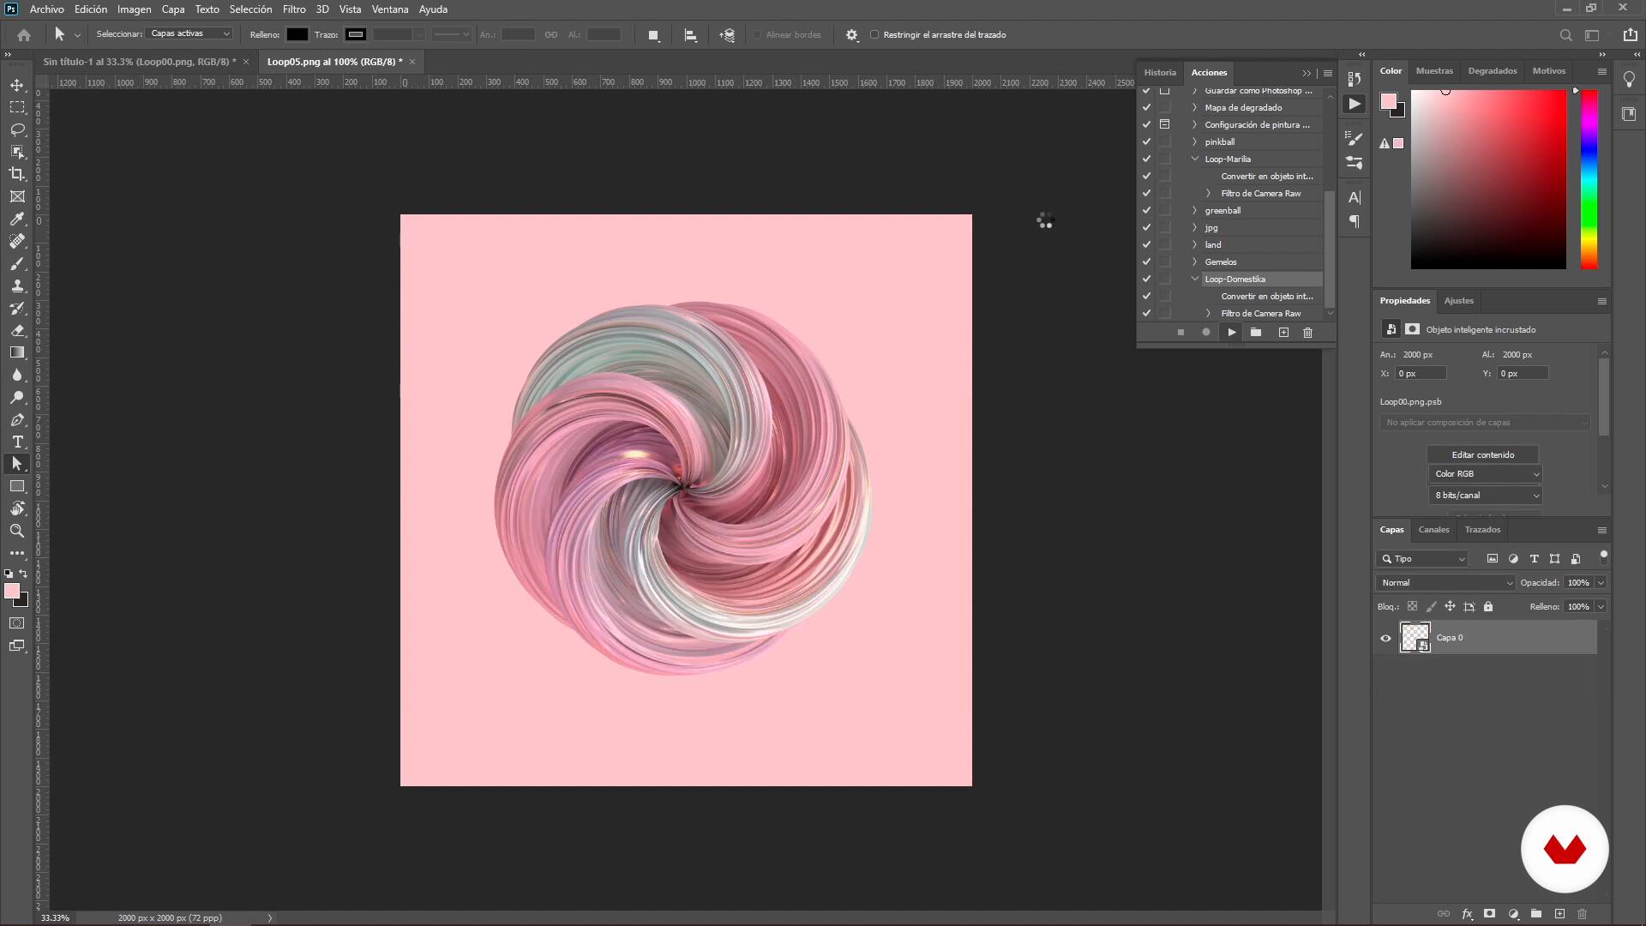The height and width of the screenshot is (926, 1646).
Task: Toggle checkmark for the pinkball action
Action: [x=1146, y=142]
